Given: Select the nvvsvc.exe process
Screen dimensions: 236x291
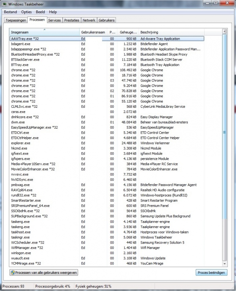Looking at the screenshot, I should click(x=107, y=174).
